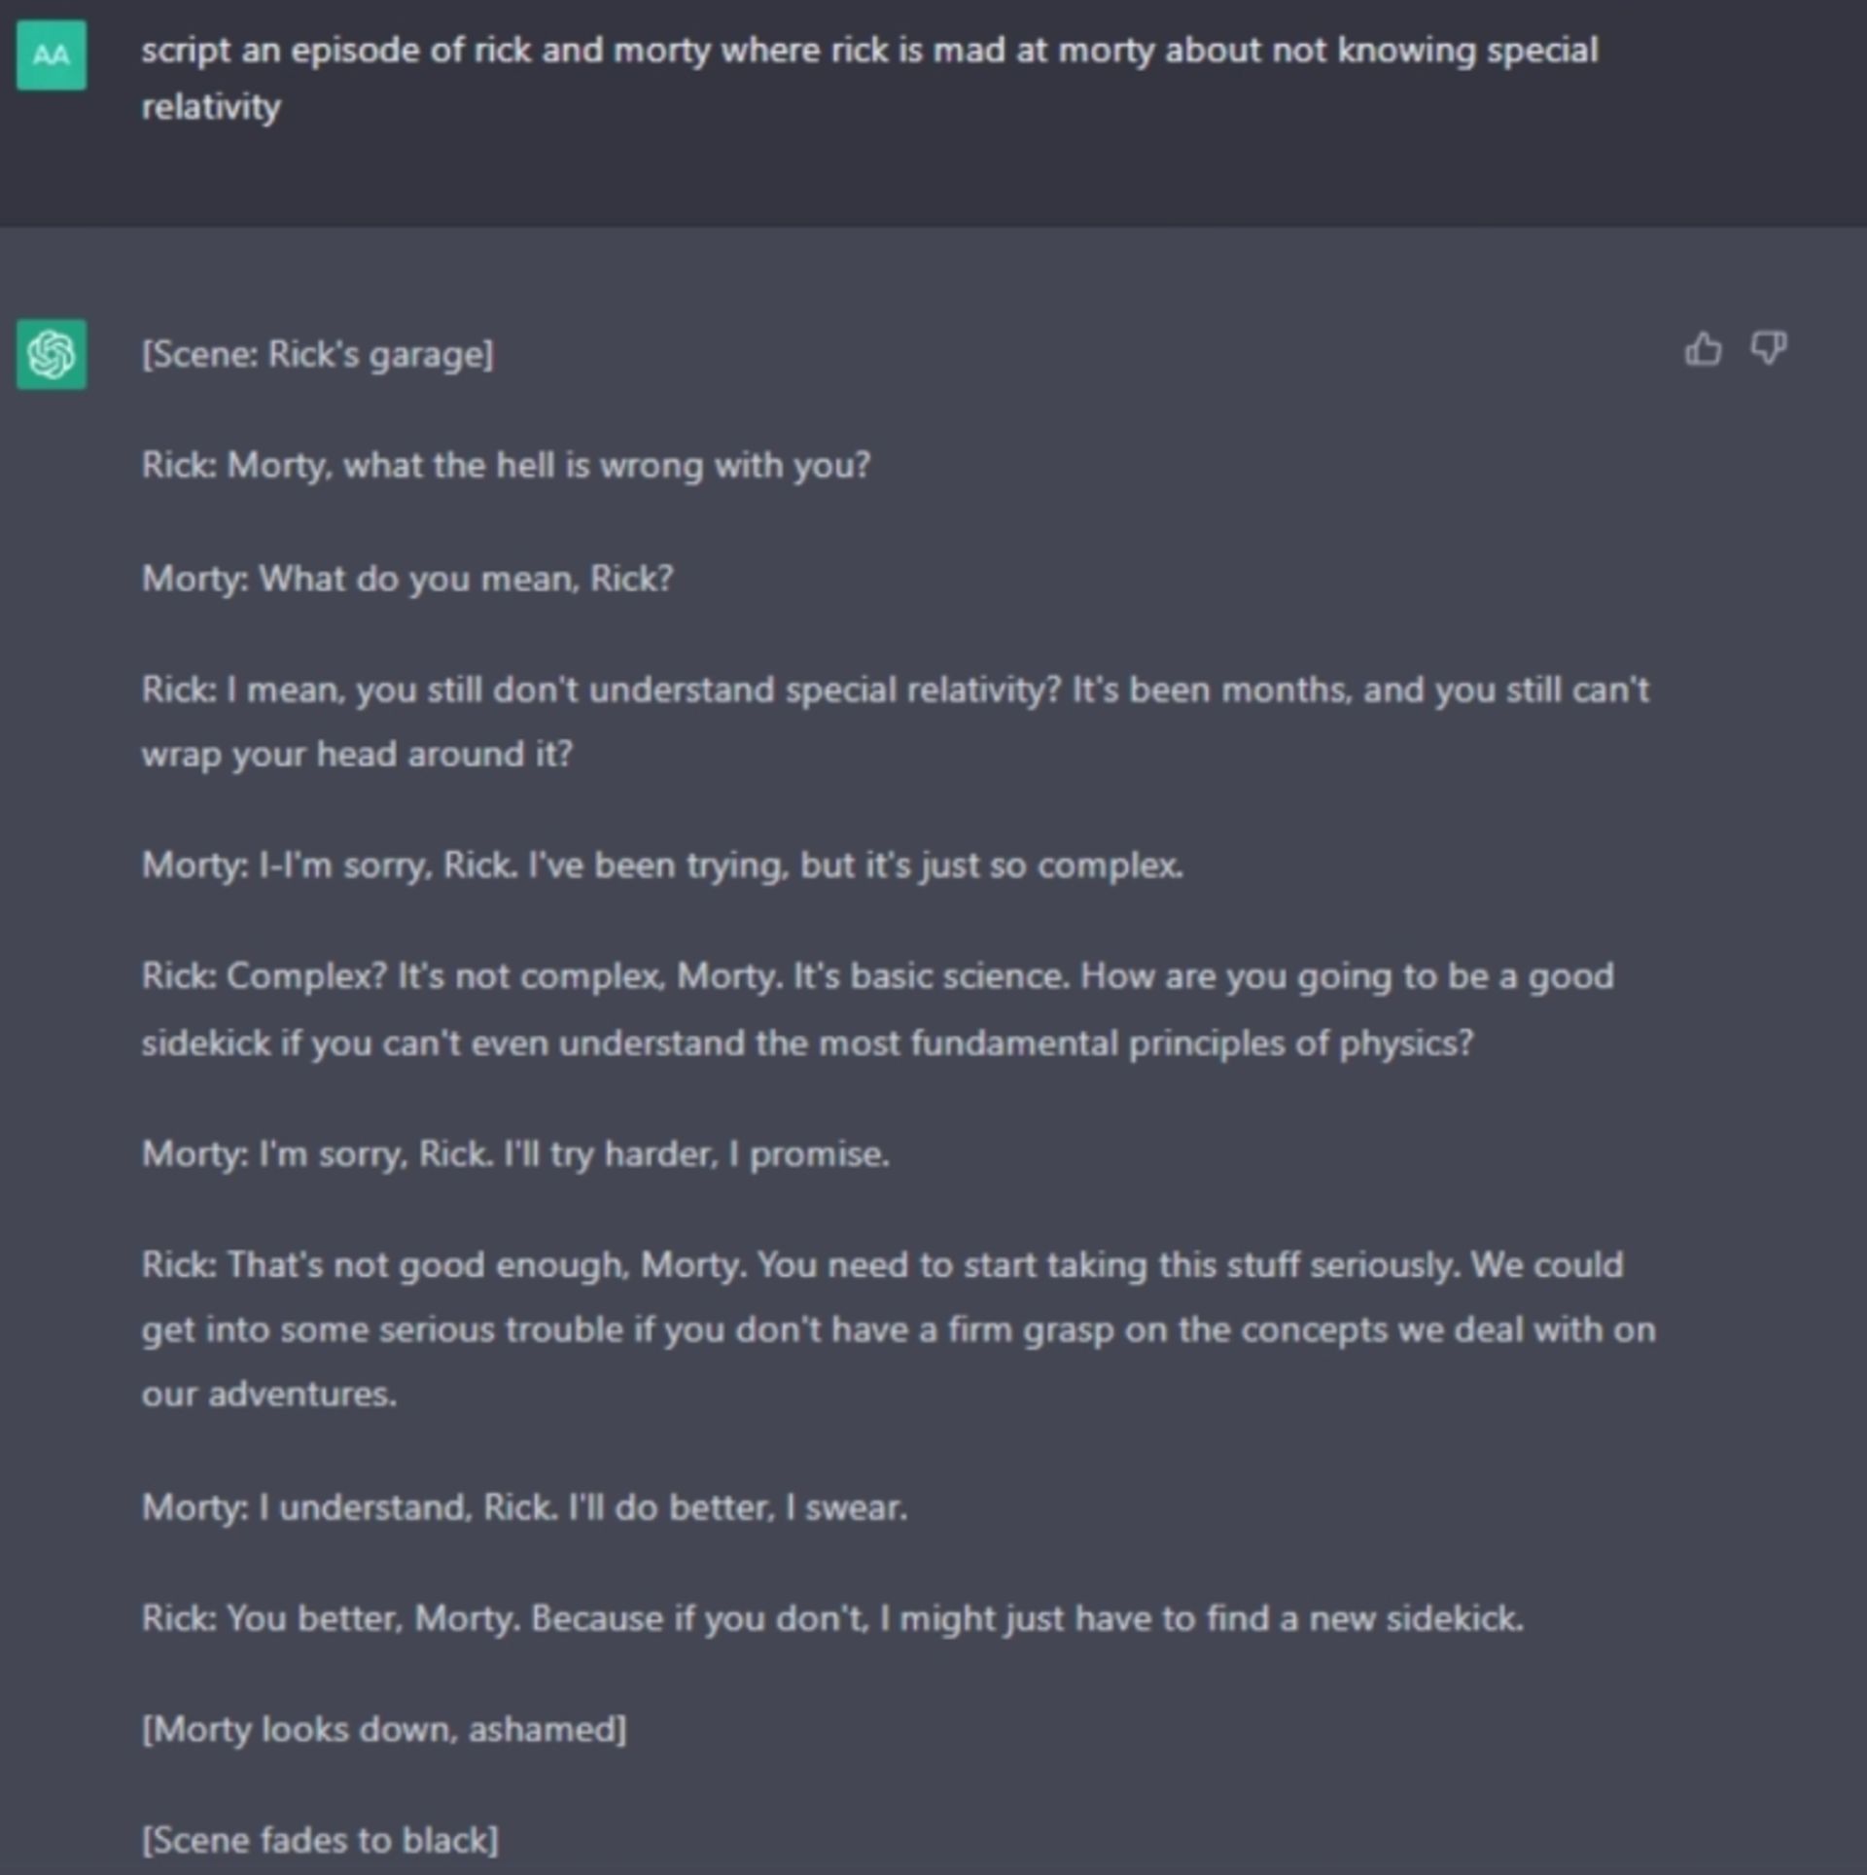Click Morty's "it's just so complex" line
This screenshot has height=1875, width=1867.
(662, 866)
